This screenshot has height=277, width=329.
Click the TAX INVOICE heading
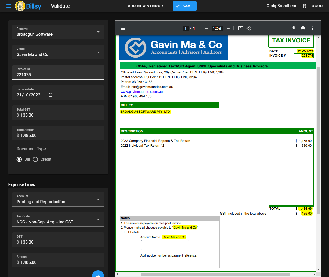pyautogui.click(x=291, y=40)
